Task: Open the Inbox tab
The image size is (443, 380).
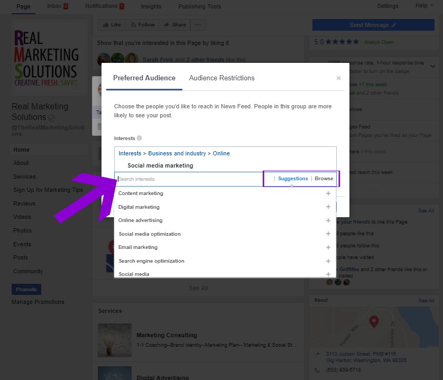Action: (57, 6)
